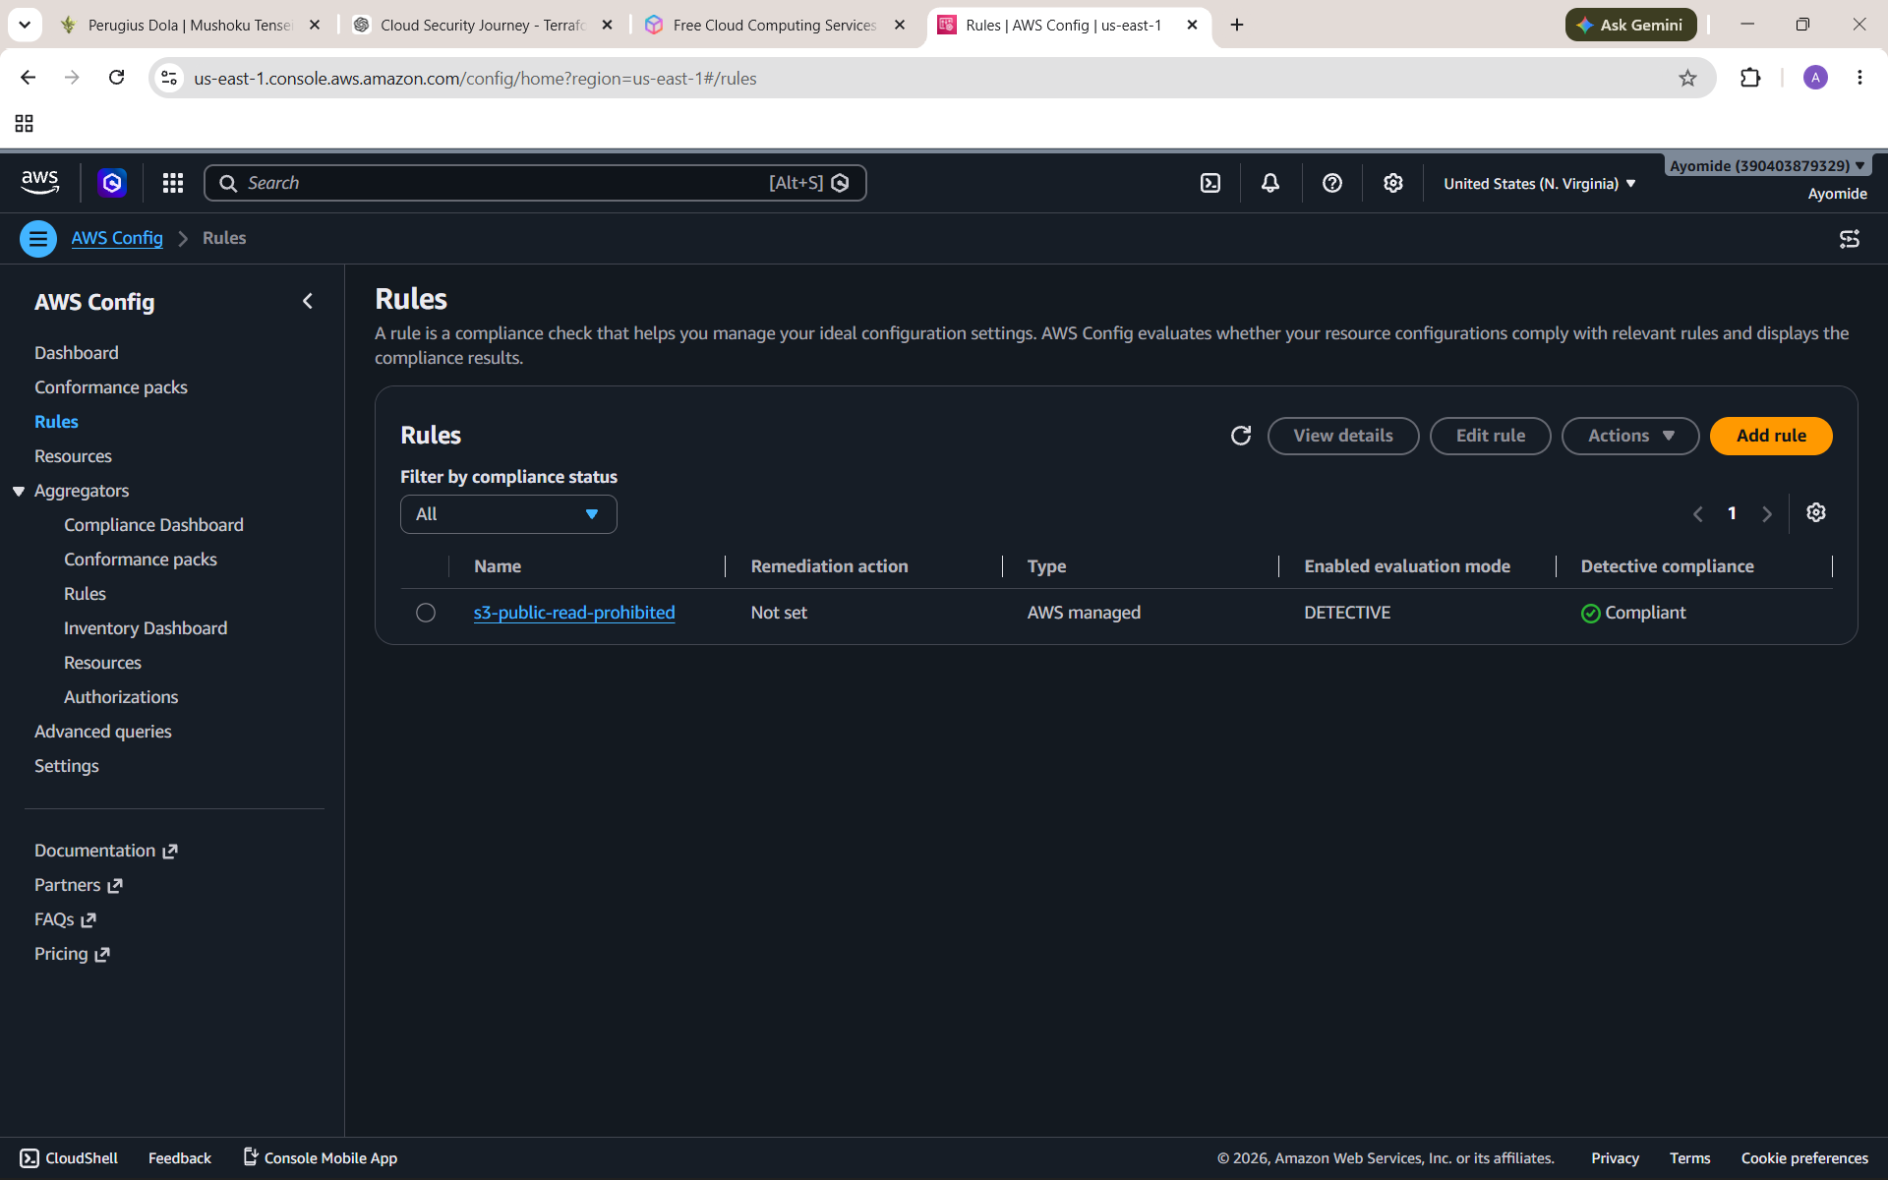This screenshot has width=1888, height=1180.
Task: Open Authorizations under Aggregators
Action: coord(121,697)
